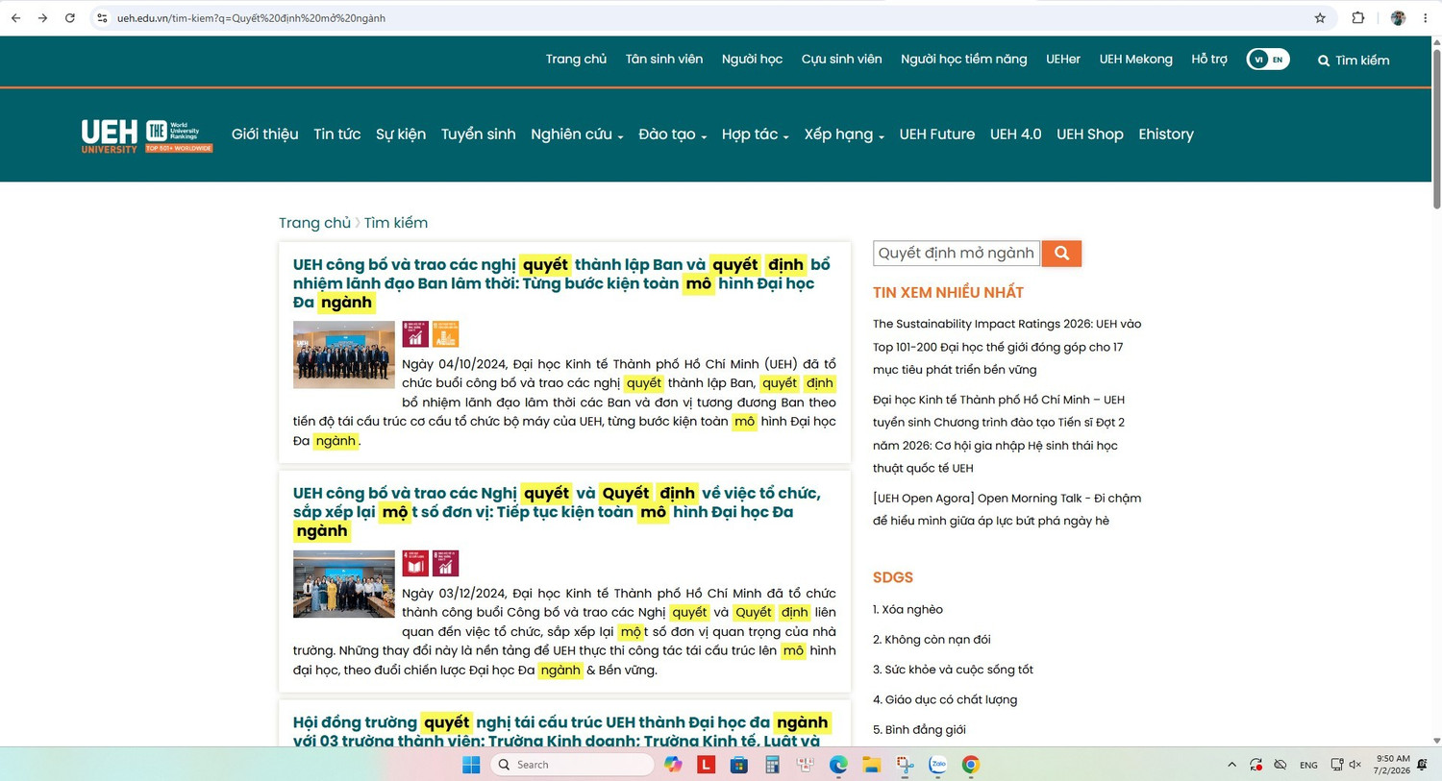This screenshot has height=781, width=1442.
Task: Click the Trang chủ breadcrumb link
Action: click(314, 223)
